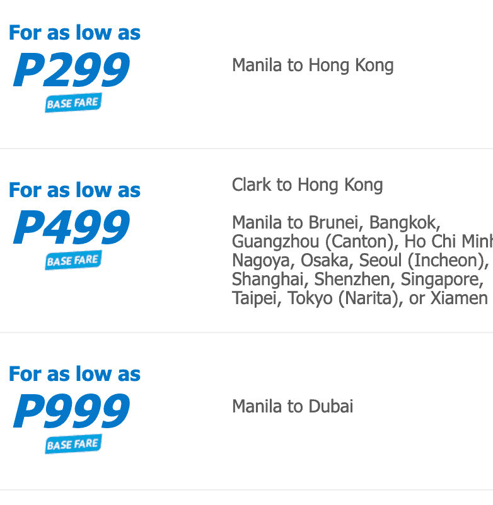This screenshot has width=493, height=505.
Task: Select the P499 fare price
Action: (x=71, y=228)
